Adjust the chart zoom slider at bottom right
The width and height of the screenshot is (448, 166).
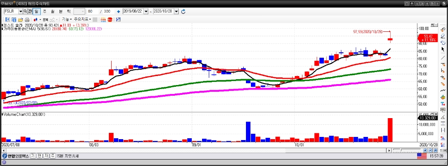click(401, 150)
